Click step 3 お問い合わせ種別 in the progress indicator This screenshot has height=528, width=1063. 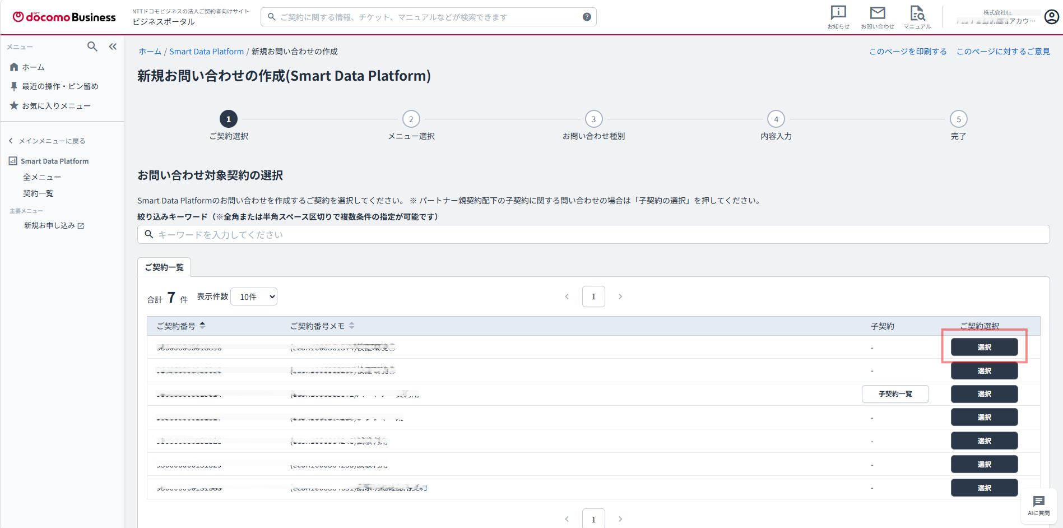pos(594,126)
